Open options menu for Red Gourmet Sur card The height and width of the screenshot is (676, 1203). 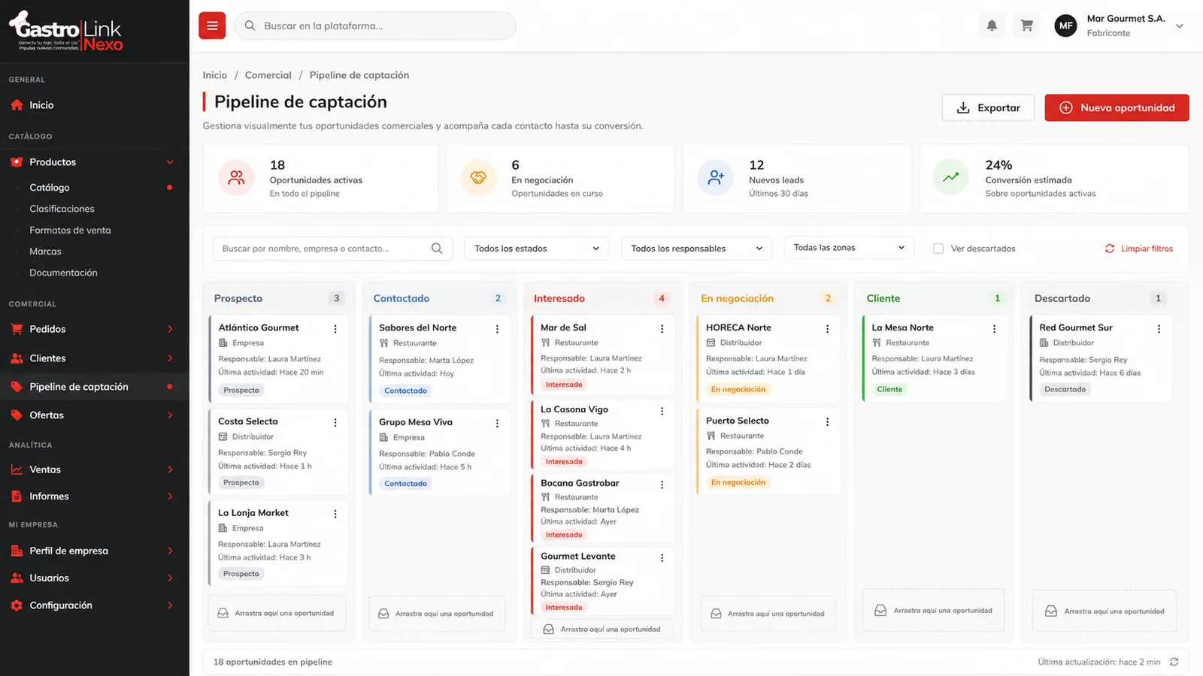point(1159,329)
